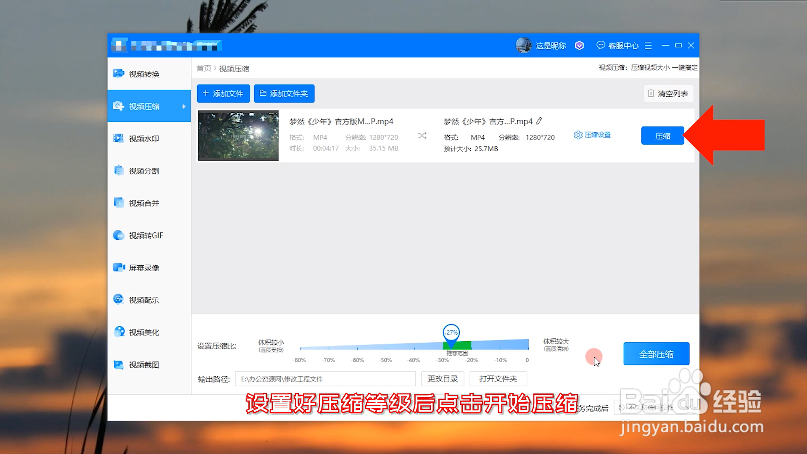Go to 视频转GIF tool
807x454 pixels.
coord(145,235)
